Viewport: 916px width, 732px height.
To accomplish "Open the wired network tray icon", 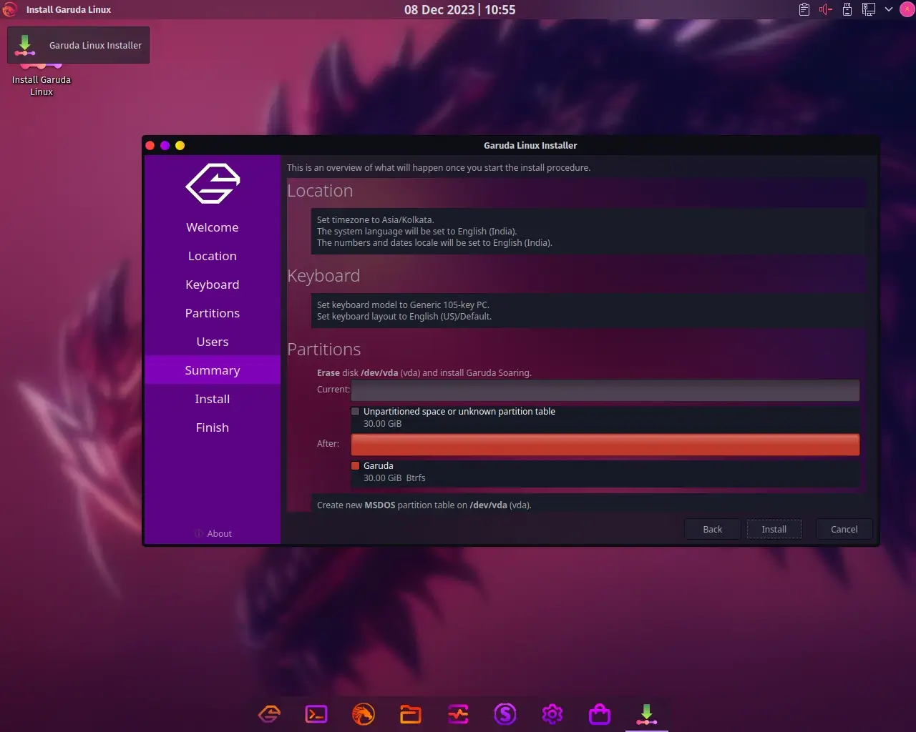I will click(869, 9).
